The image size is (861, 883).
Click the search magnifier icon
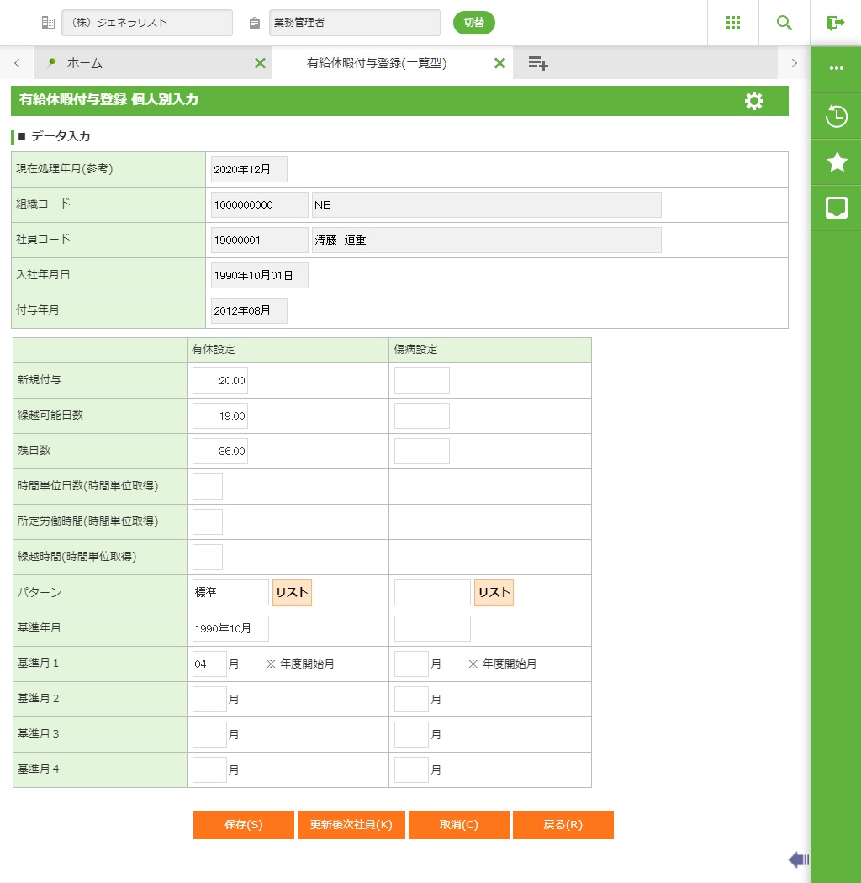click(x=784, y=23)
